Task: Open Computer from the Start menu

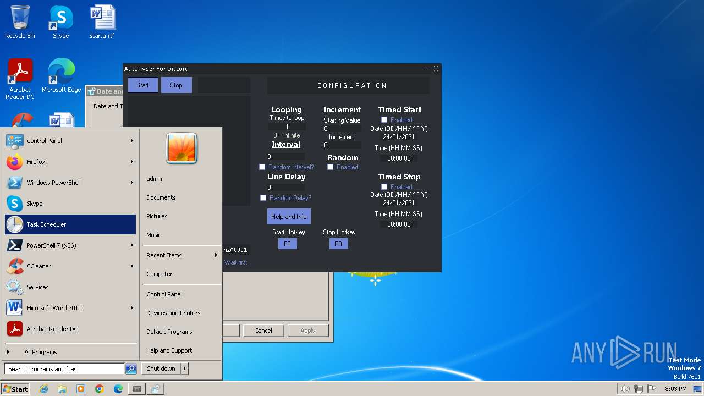Action: tap(159, 274)
